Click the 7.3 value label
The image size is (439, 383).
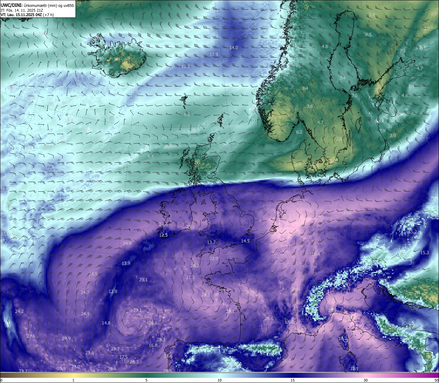(402, 51)
